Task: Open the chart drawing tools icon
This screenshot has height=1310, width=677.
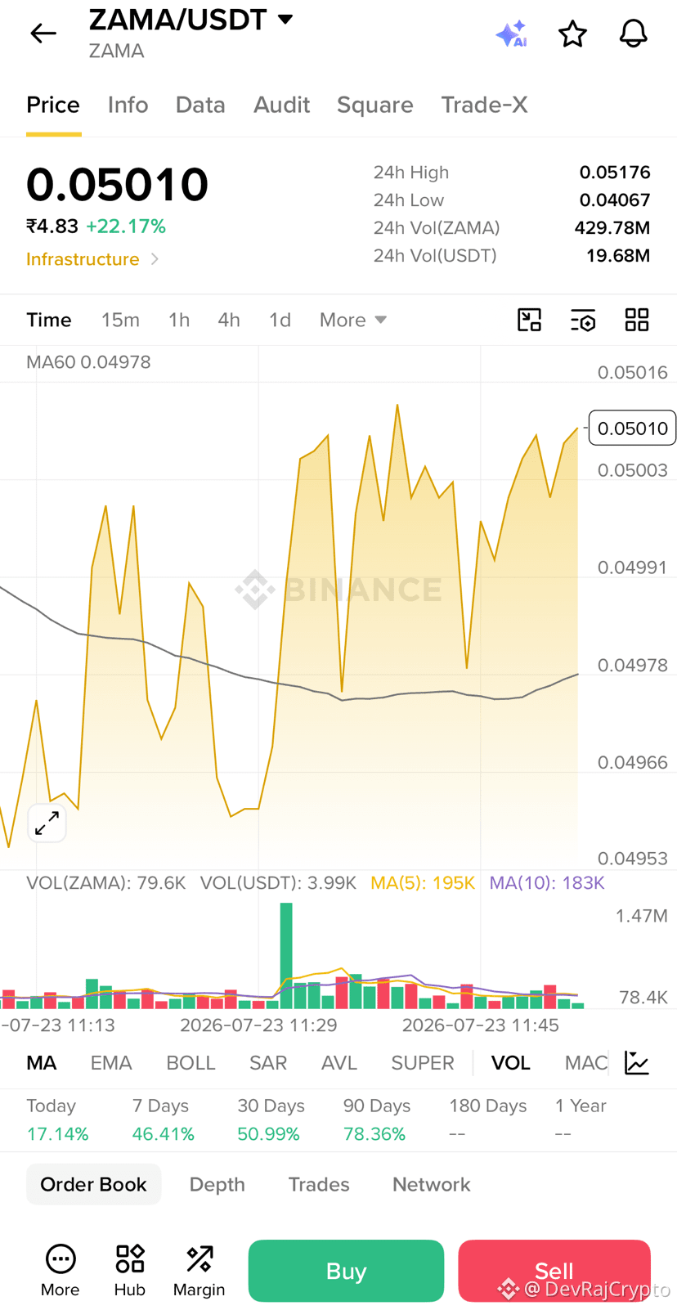Action: point(530,320)
